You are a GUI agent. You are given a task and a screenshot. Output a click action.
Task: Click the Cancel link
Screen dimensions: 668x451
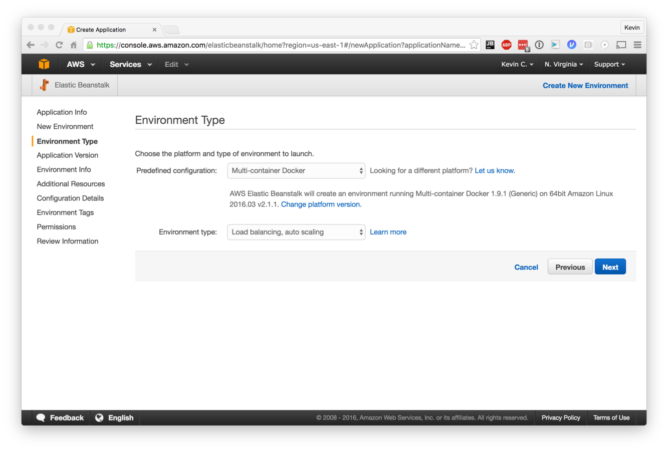pos(526,267)
